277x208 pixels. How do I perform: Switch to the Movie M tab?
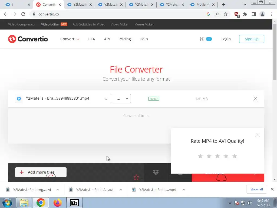point(203,5)
